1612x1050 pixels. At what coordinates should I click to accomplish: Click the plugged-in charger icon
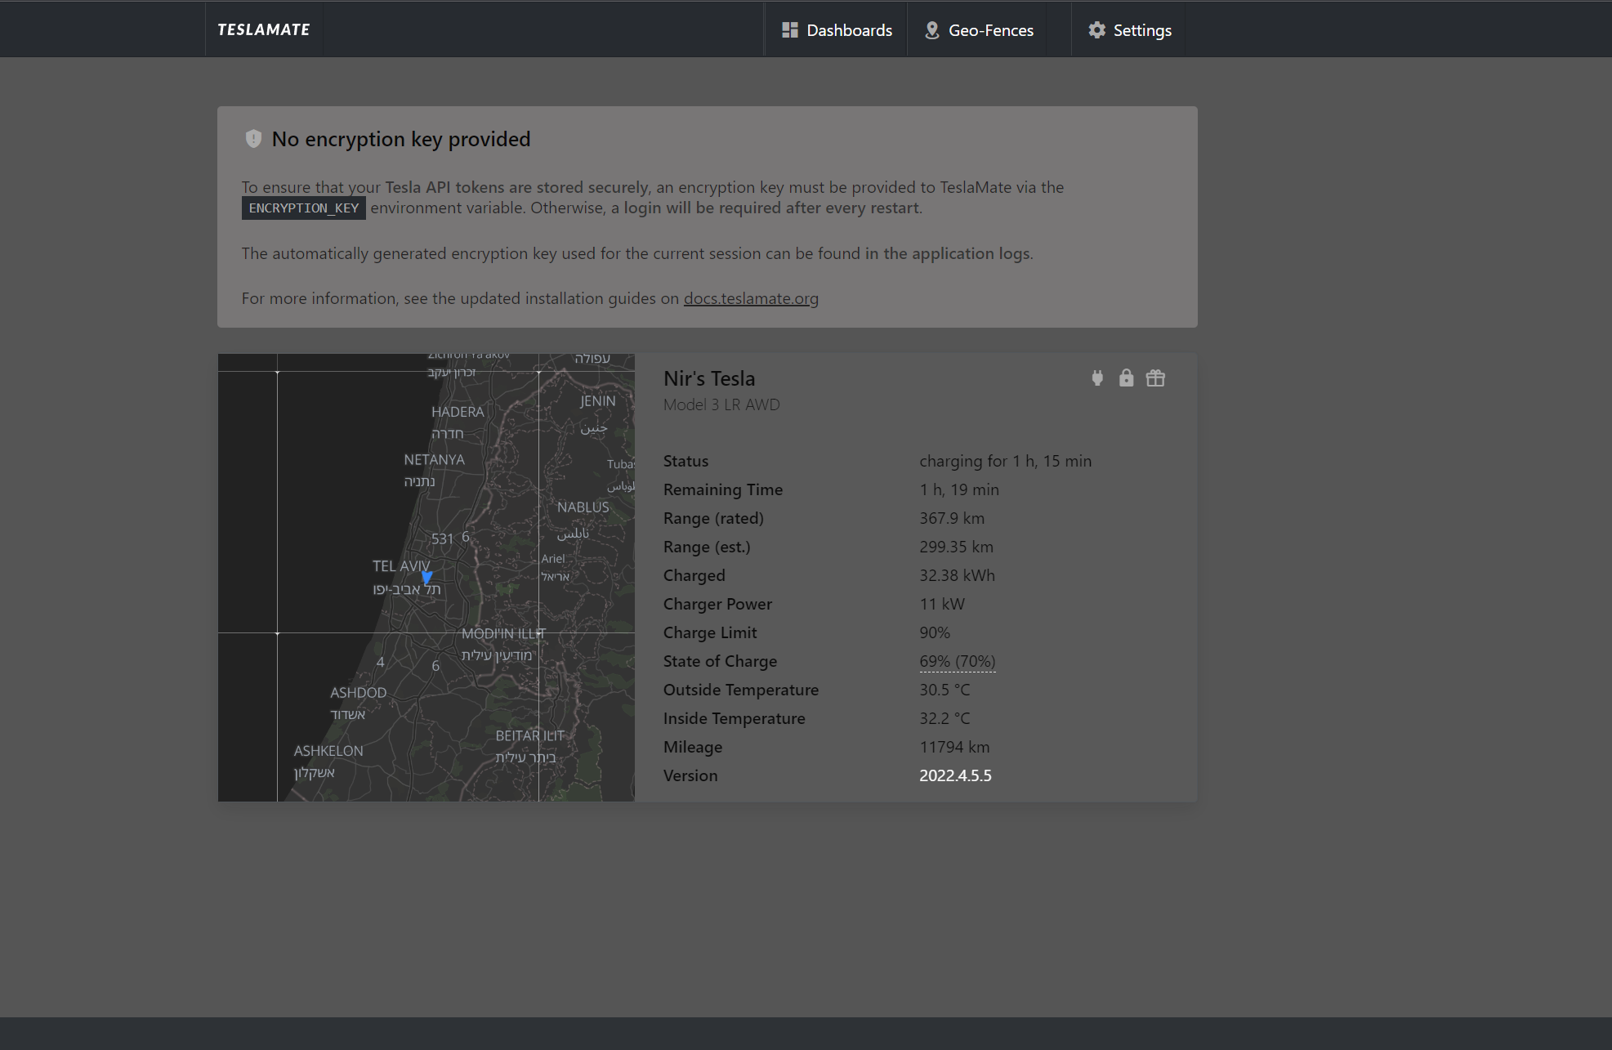point(1097,378)
